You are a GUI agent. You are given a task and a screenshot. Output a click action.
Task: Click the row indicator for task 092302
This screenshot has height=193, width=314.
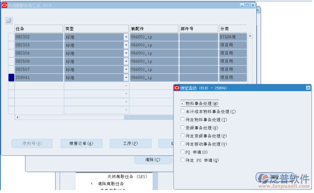[x=11, y=37]
